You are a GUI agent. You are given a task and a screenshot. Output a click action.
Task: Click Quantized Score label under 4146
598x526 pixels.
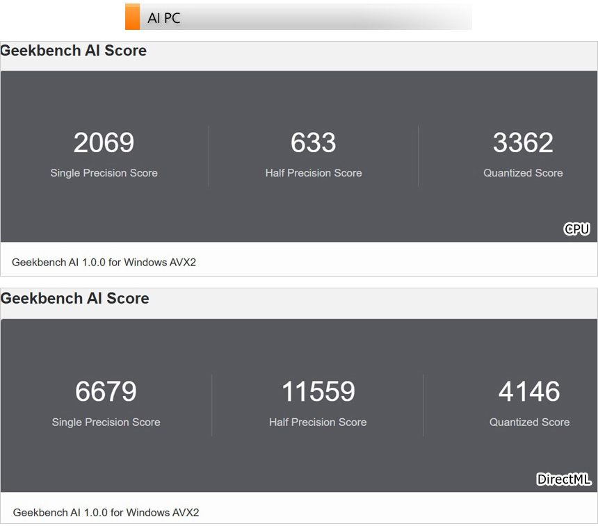pos(529,422)
